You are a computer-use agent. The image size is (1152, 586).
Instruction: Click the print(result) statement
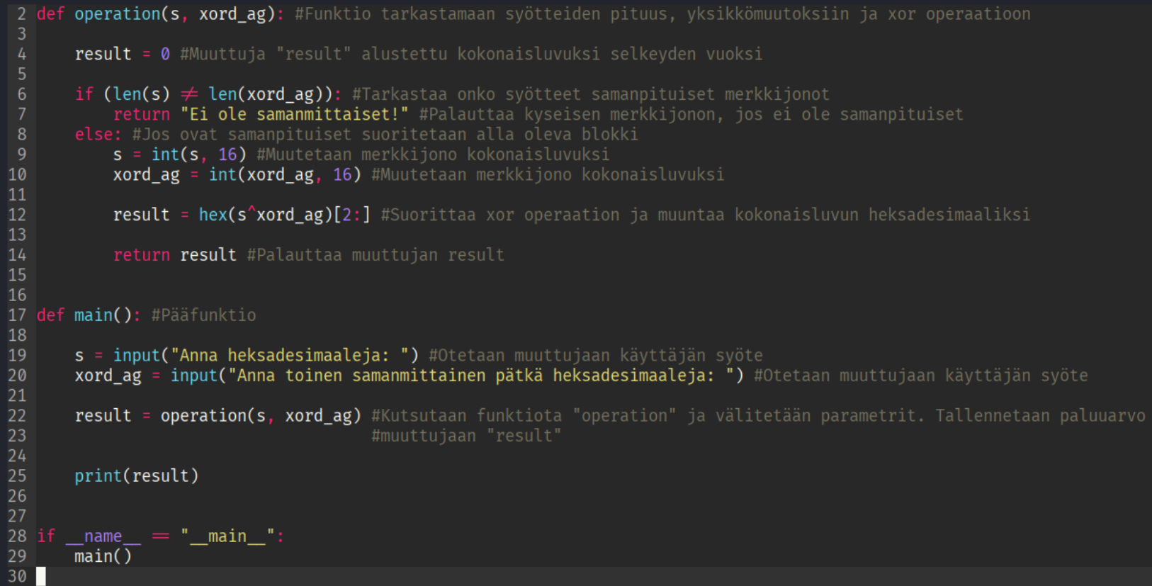point(136,476)
